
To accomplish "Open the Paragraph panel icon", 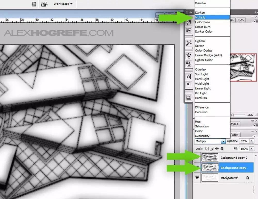I will pos(189,84).
